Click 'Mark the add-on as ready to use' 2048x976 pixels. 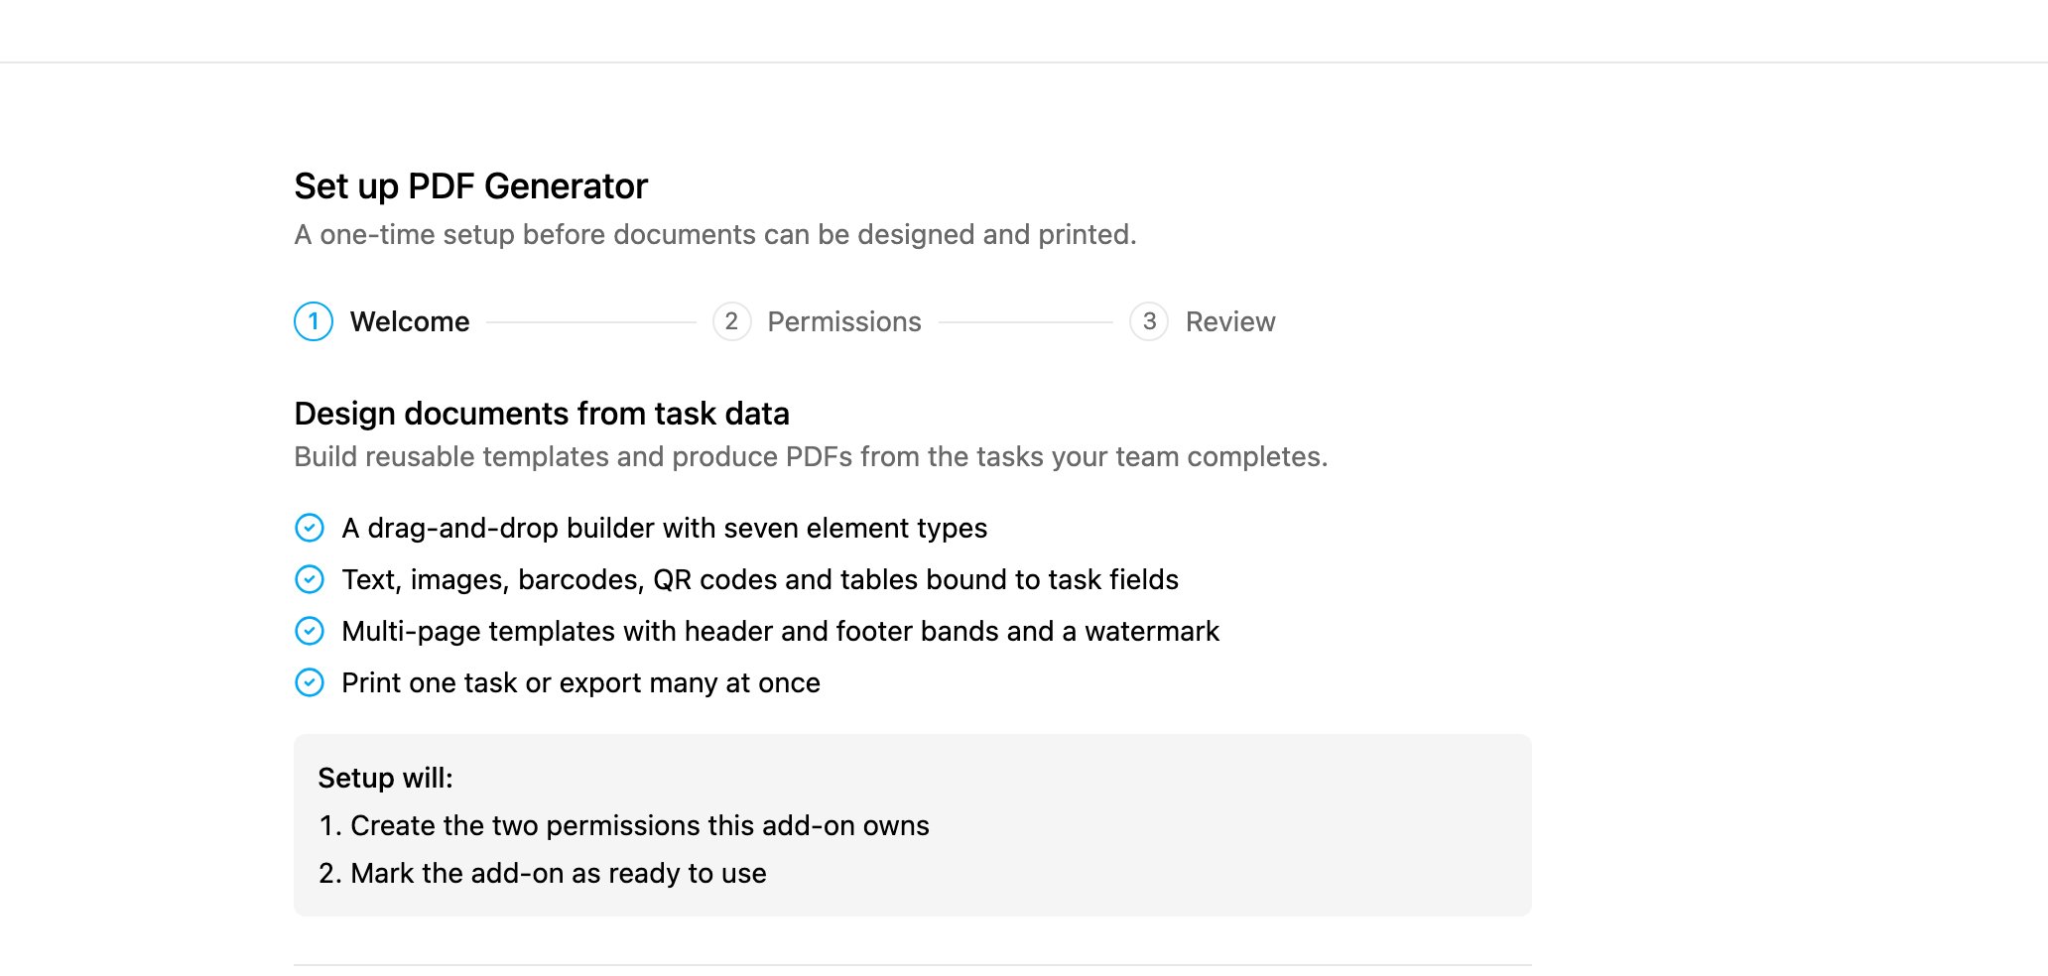[x=559, y=873]
